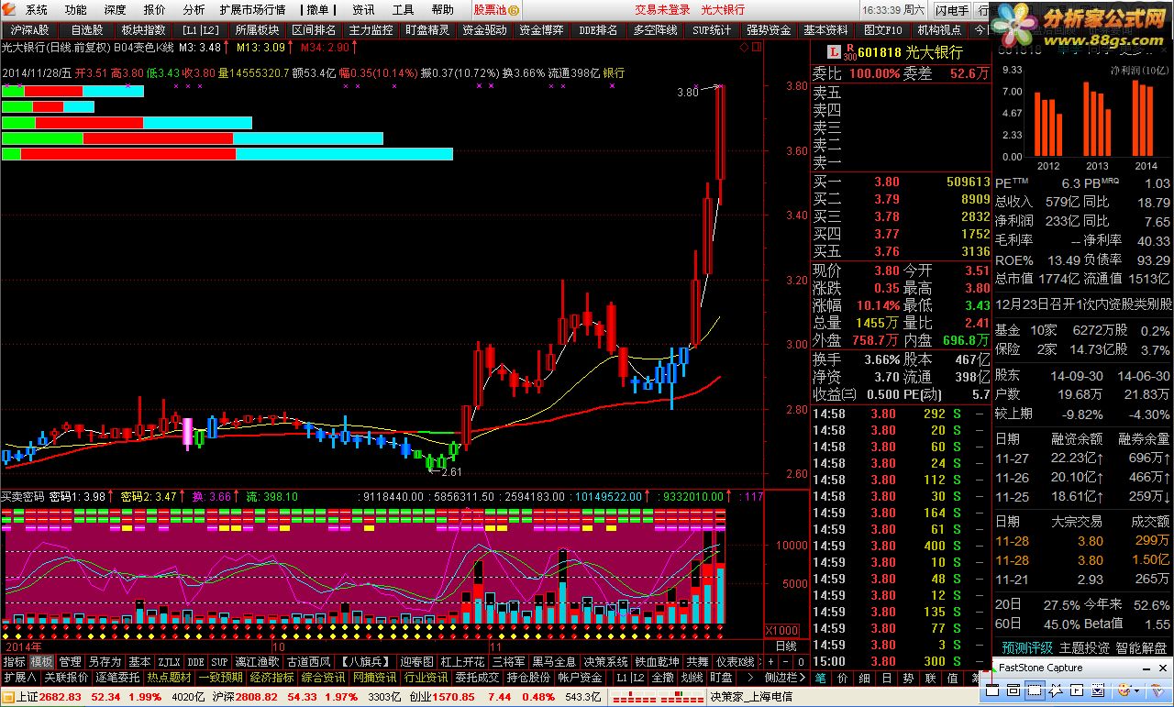Open 一致预期 tab
1174x707 pixels.
pos(220,678)
